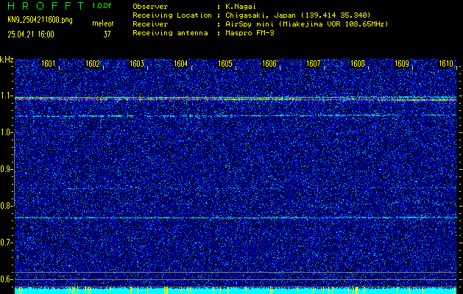Click the kHz axis unit label
The height and width of the screenshot is (294, 463).
[x=7, y=60]
